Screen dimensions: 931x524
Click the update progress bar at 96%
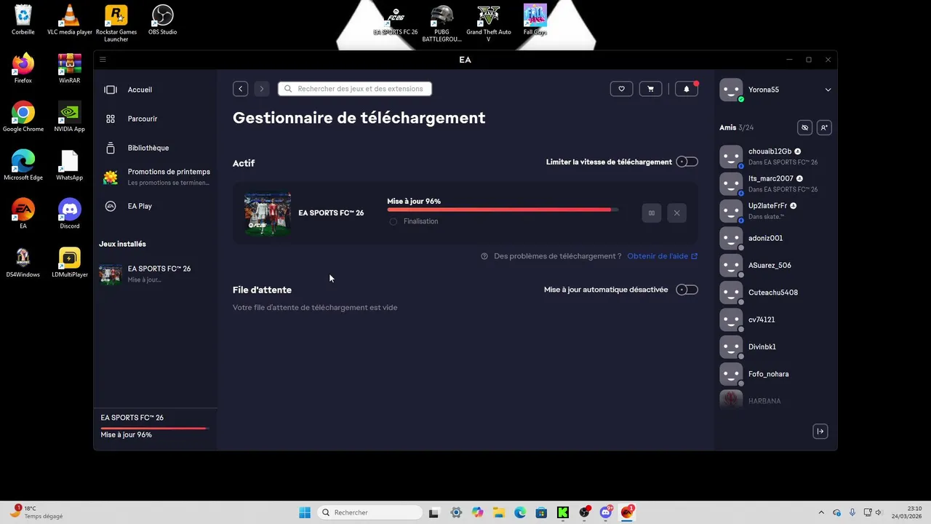coord(503,210)
